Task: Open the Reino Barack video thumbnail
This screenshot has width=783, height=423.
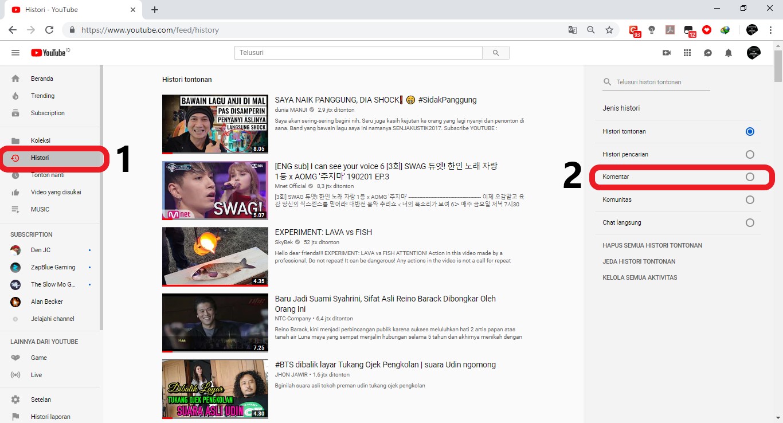Action: click(x=215, y=323)
